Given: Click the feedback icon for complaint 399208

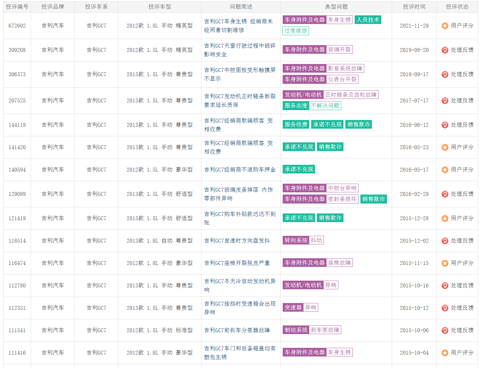Looking at the screenshot, I should (445, 50).
